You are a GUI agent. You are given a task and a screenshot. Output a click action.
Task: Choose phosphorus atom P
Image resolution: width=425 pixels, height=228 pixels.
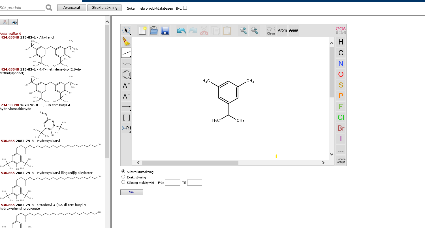pyautogui.click(x=341, y=96)
